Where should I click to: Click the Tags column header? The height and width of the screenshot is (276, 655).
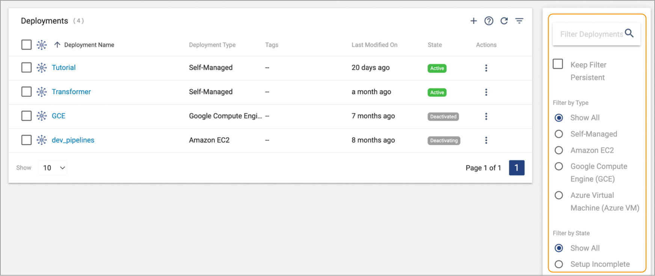tap(272, 45)
